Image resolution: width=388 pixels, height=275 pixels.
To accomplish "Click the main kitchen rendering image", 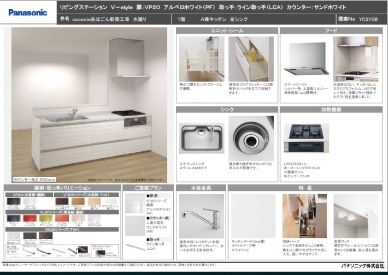I will pos(90,104).
